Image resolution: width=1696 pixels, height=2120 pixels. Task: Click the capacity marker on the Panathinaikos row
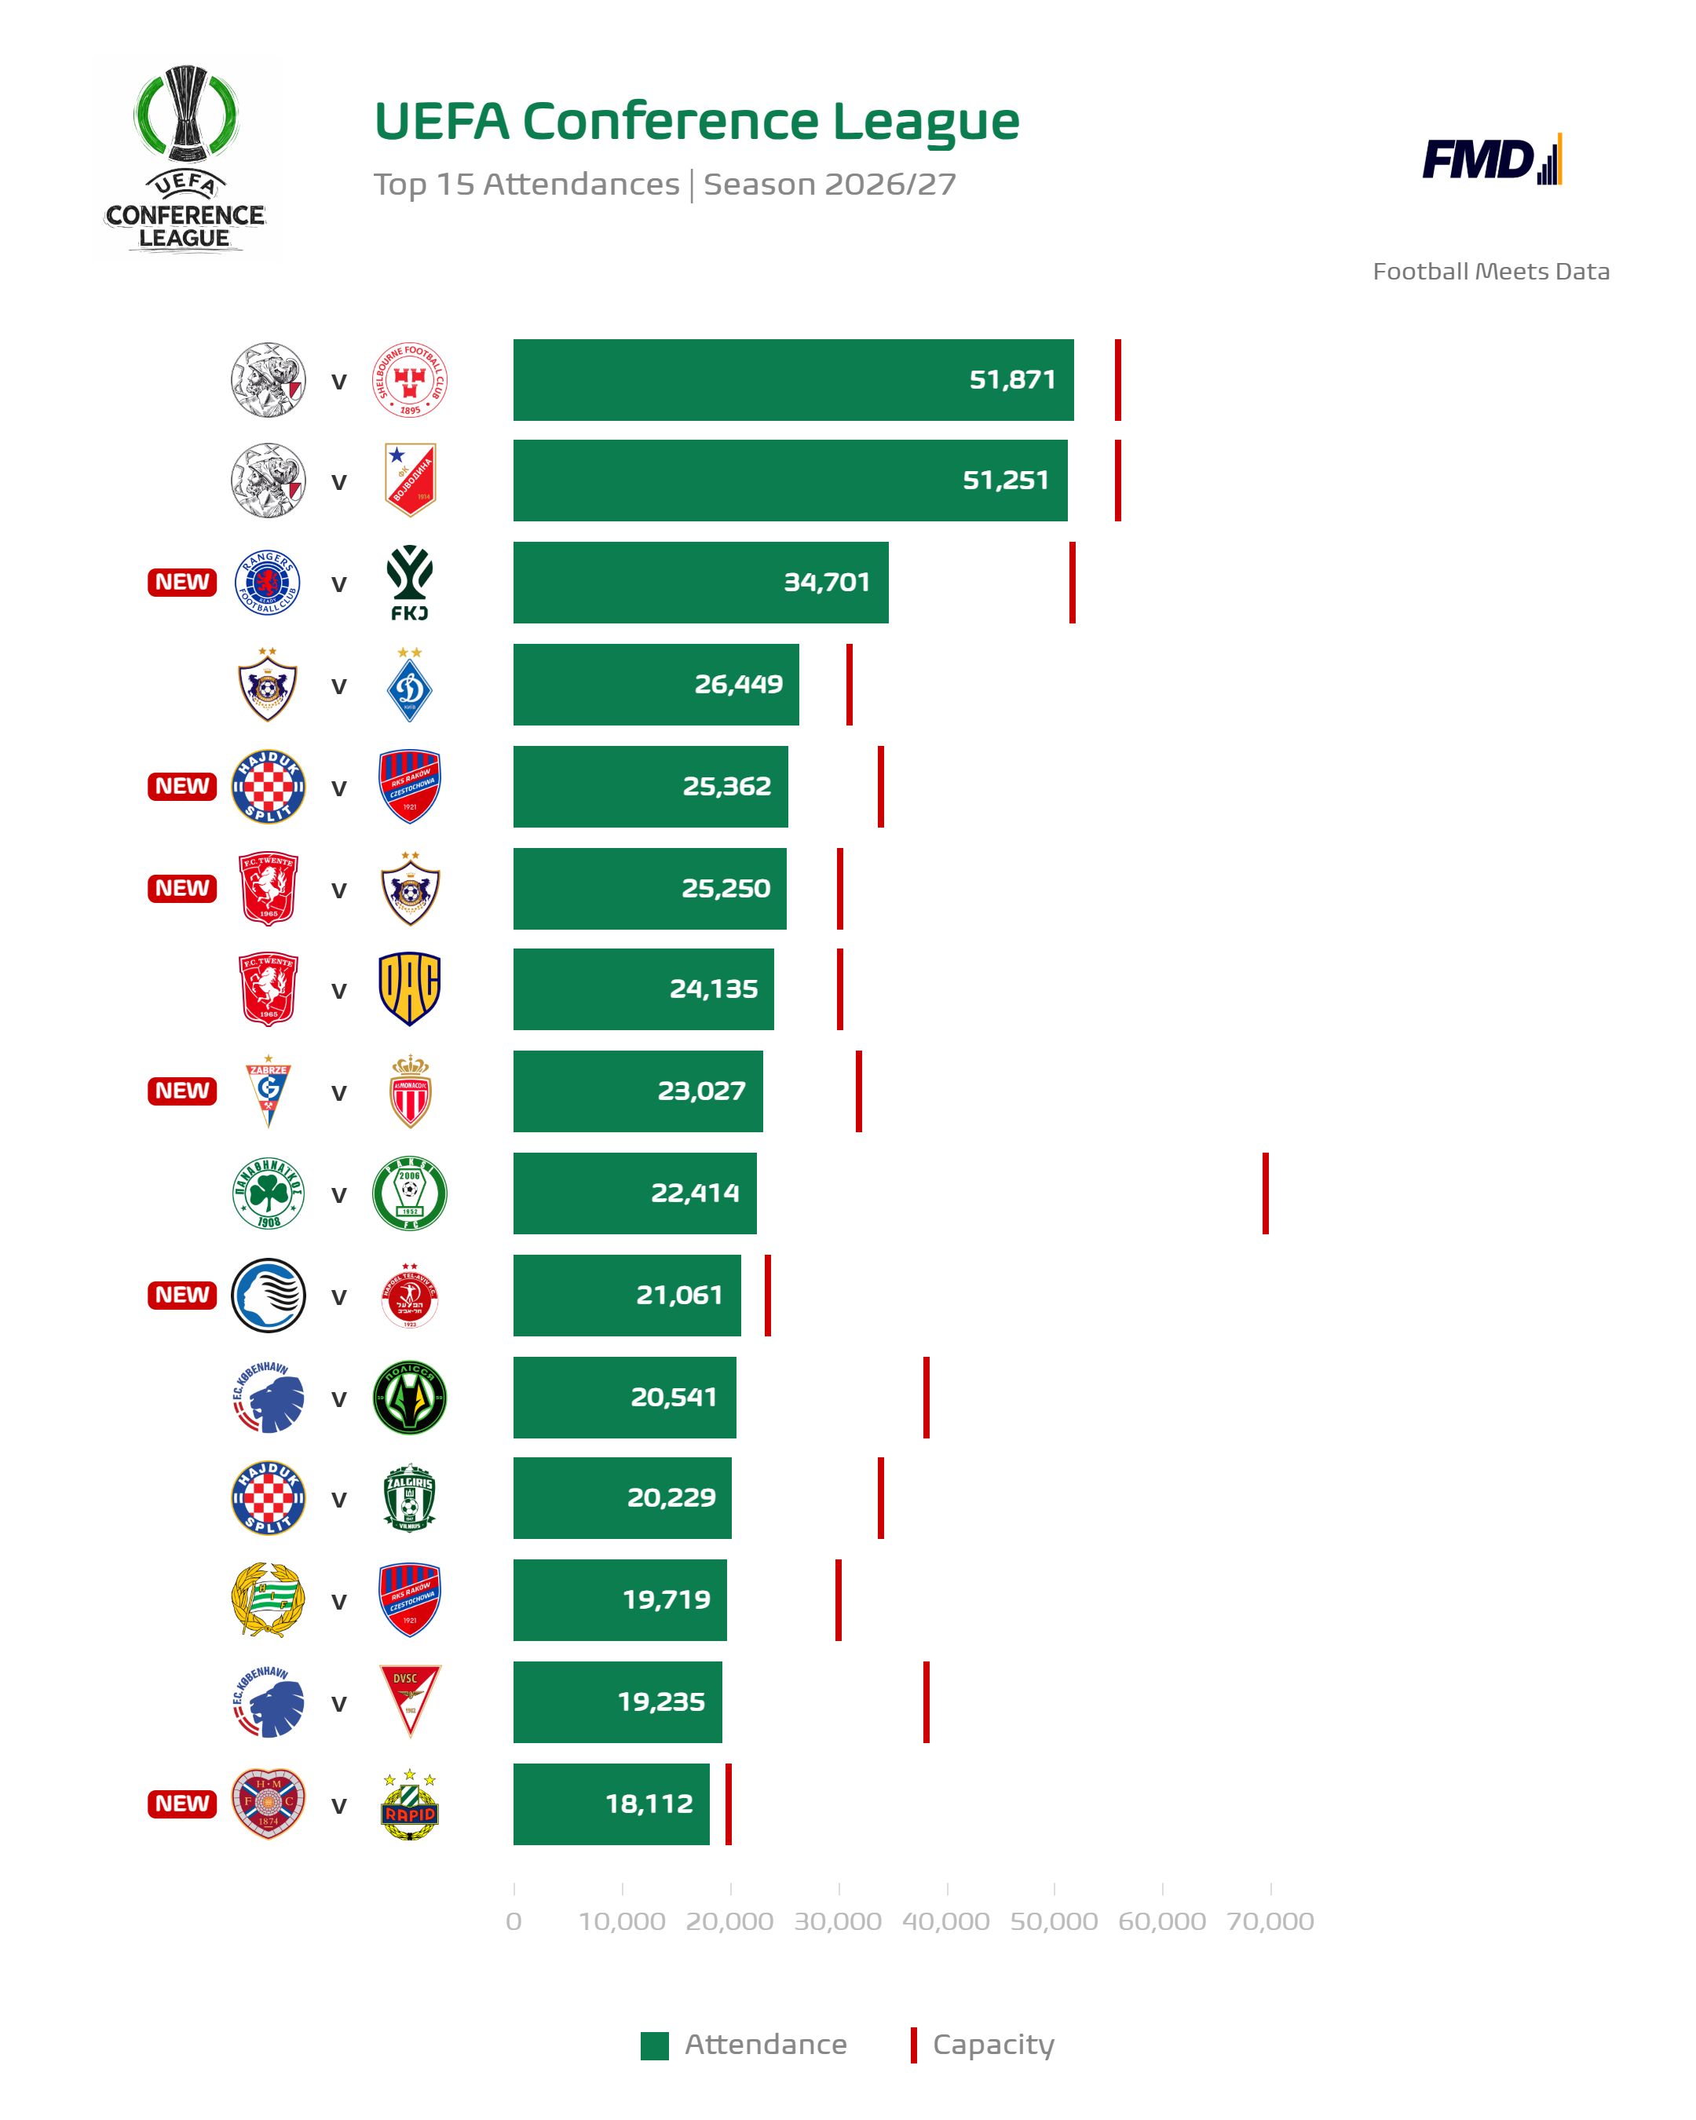pyautogui.click(x=1266, y=1193)
